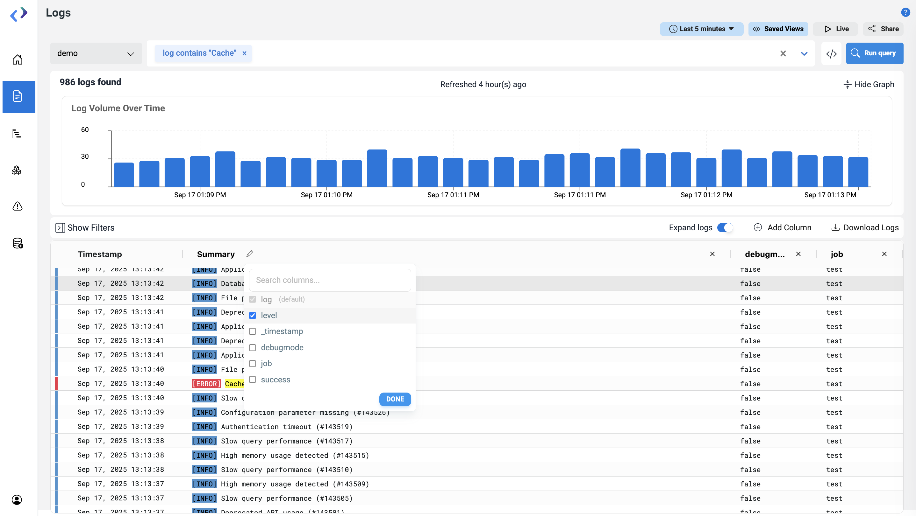Click the code query editor icon
Screen dimensions: 916x516
[x=831, y=54]
